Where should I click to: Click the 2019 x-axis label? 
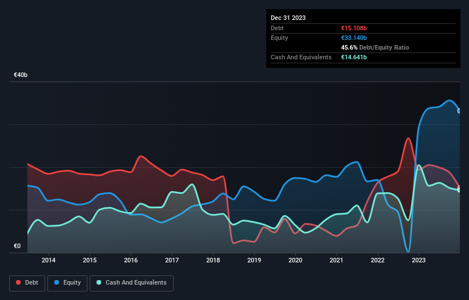[254, 260]
